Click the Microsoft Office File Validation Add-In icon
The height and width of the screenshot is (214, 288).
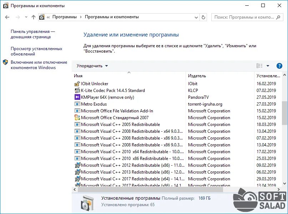coord(77,111)
